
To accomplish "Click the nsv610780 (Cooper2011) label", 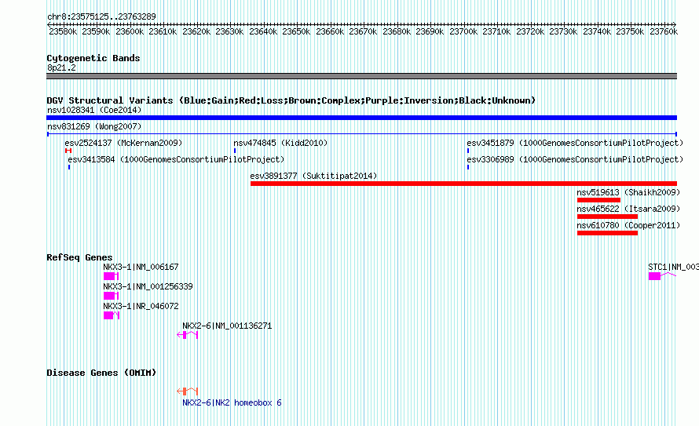I will pos(628,225).
